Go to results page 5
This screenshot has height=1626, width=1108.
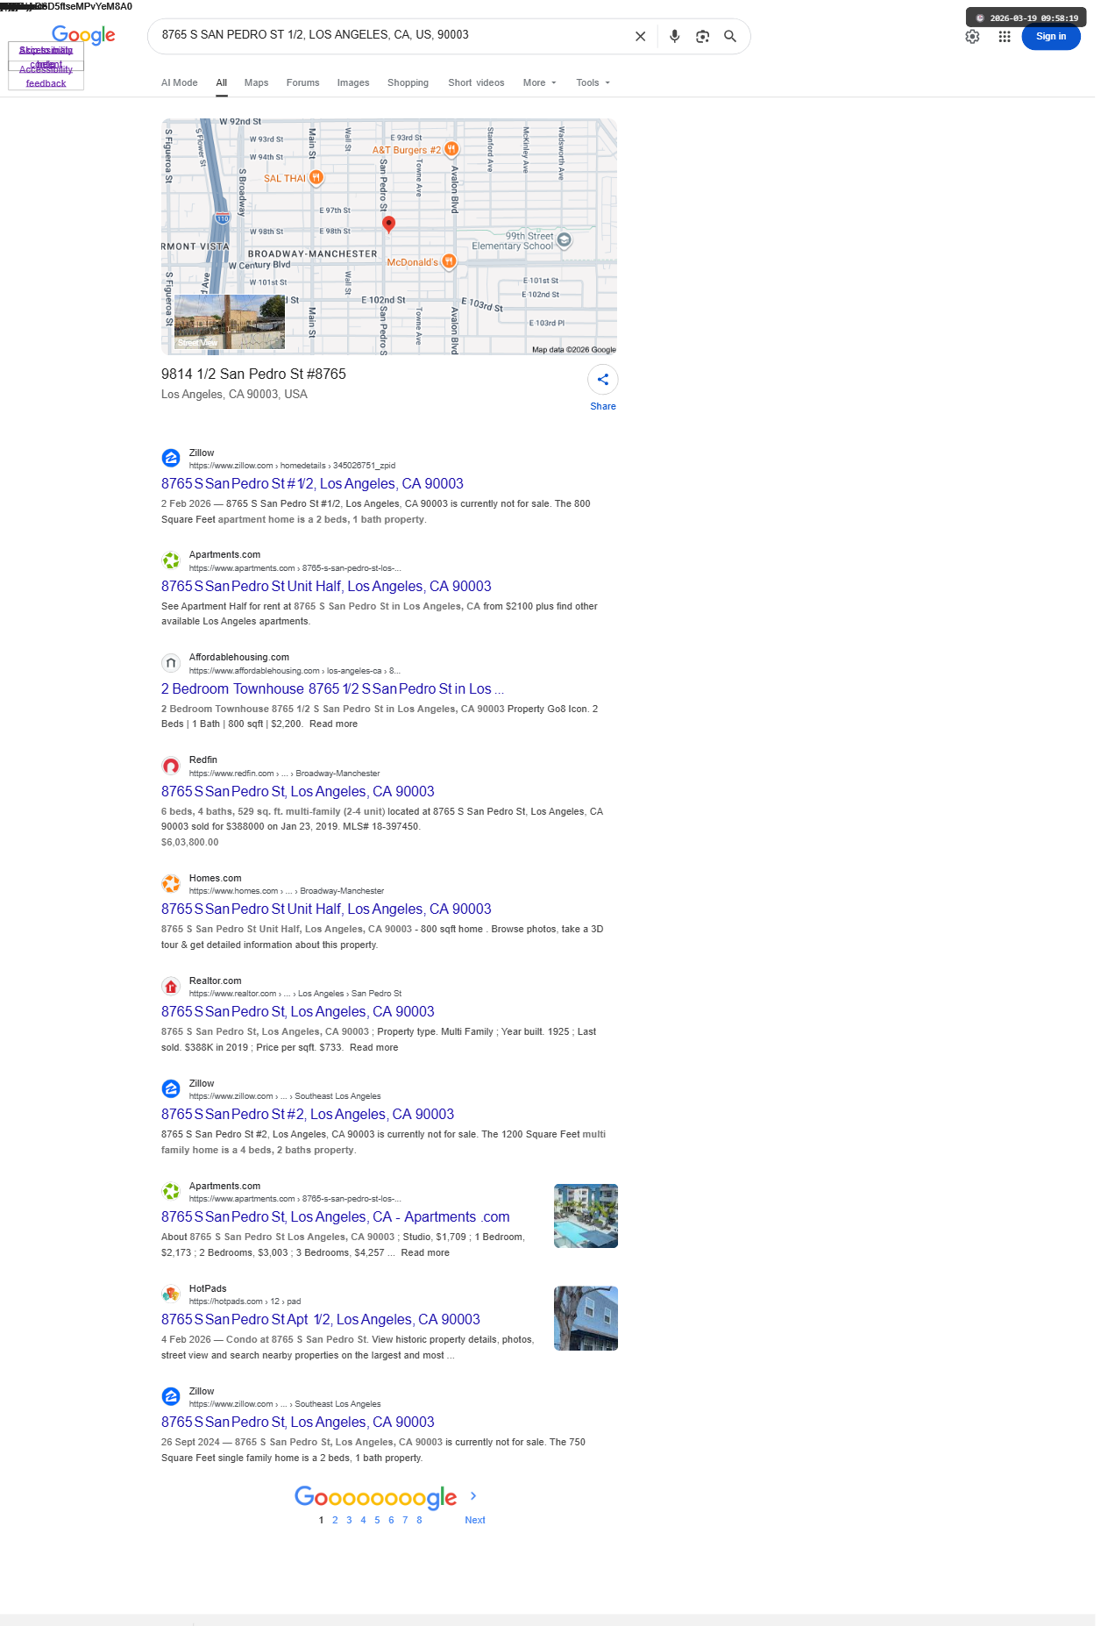pos(377,1520)
